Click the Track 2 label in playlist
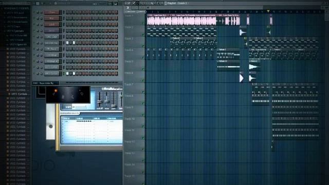 (x=129, y=27)
